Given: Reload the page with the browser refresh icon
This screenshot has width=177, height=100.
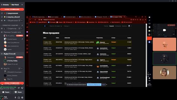Looking at the screenshot, I should 35,20.
